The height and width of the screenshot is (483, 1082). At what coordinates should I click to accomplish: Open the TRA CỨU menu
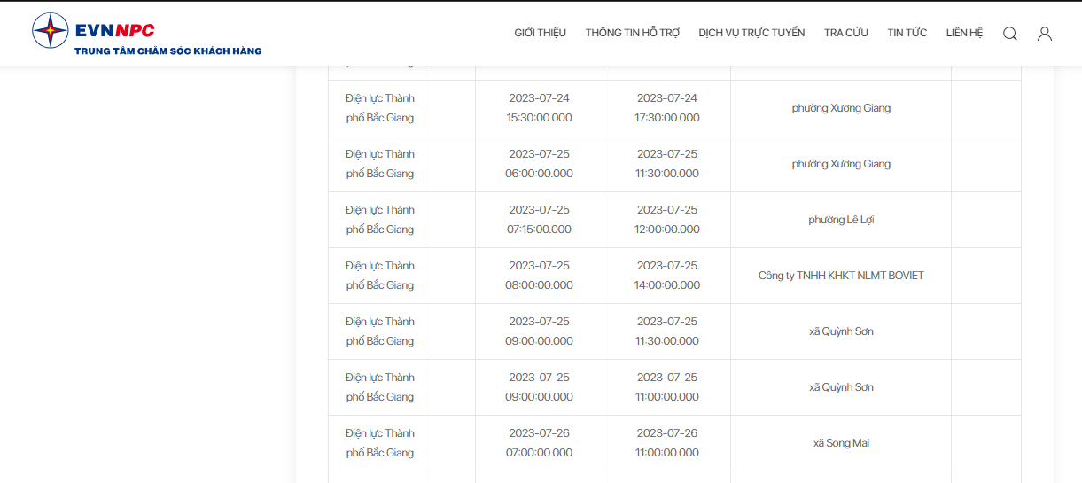[845, 33]
